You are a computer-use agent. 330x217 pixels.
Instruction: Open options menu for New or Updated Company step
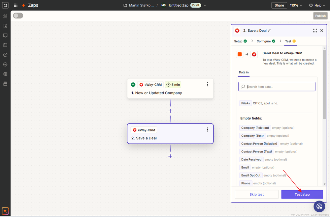(207, 84)
